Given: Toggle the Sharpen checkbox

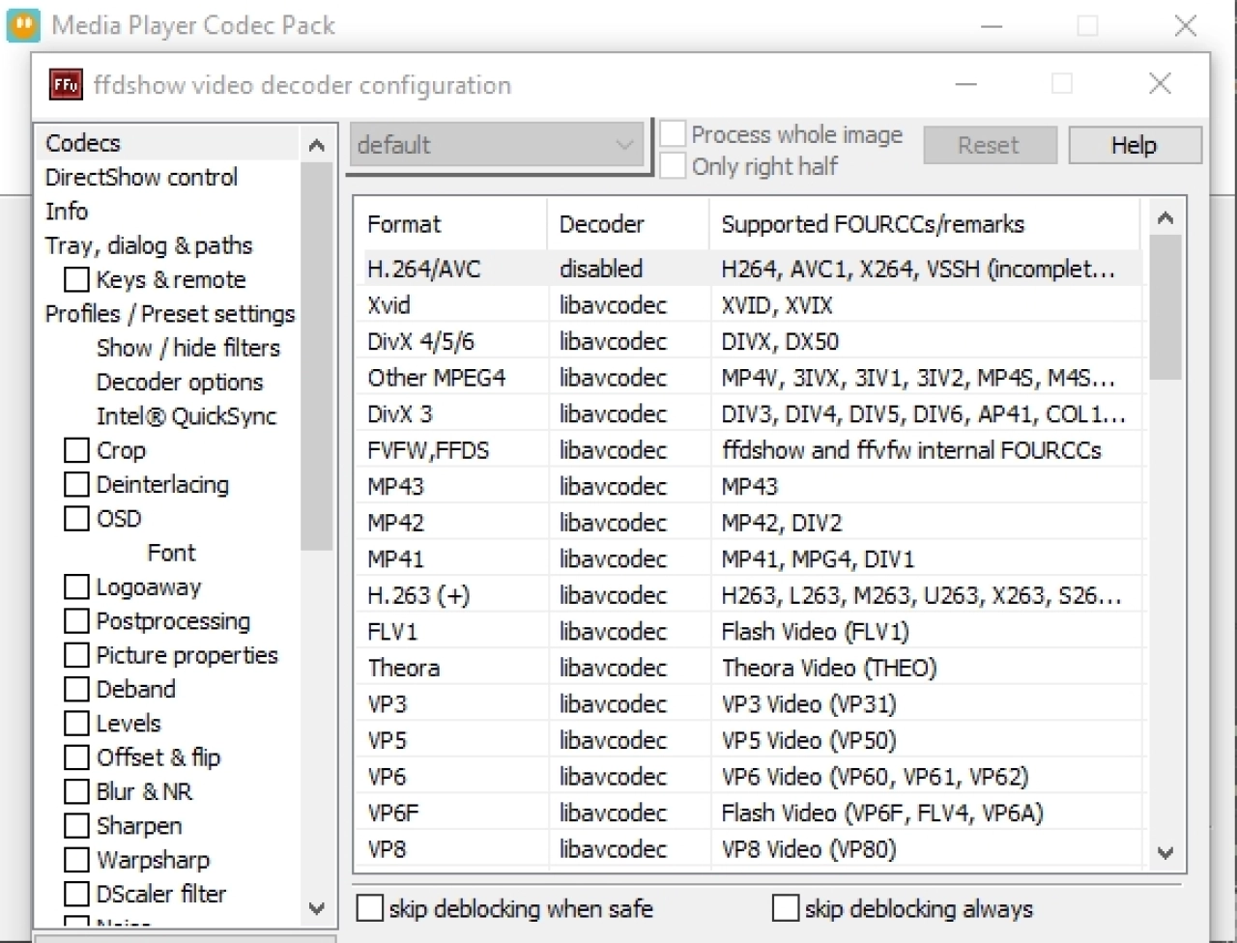Looking at the screenshot, I should (x=76, y=826).
